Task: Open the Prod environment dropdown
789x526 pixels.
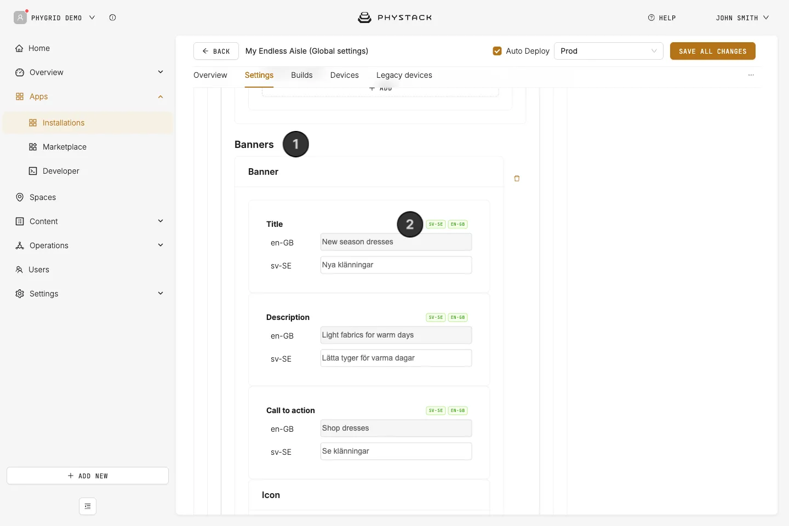Action: [609, 51]
